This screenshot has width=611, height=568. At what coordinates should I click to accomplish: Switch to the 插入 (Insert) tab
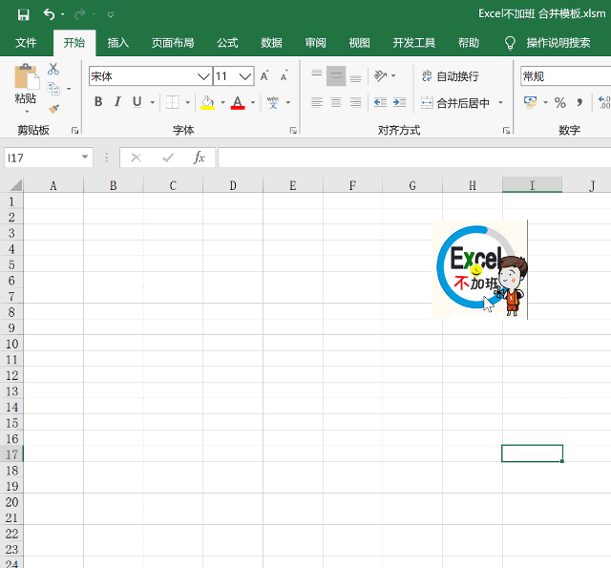(118, 43)
